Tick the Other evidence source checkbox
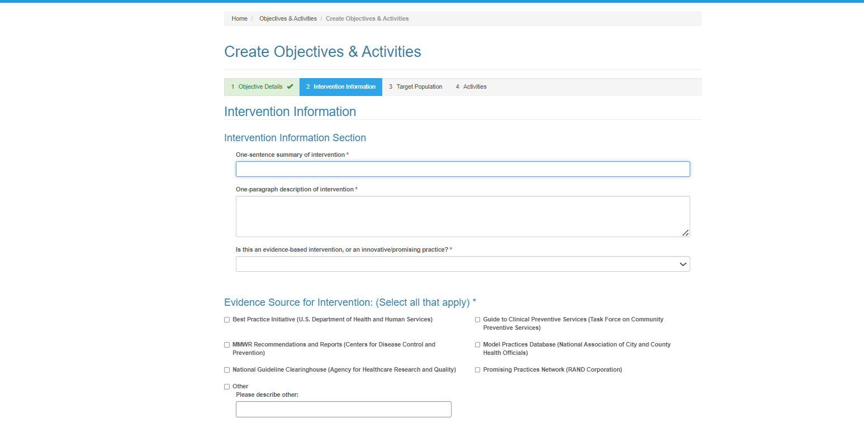 227,387
